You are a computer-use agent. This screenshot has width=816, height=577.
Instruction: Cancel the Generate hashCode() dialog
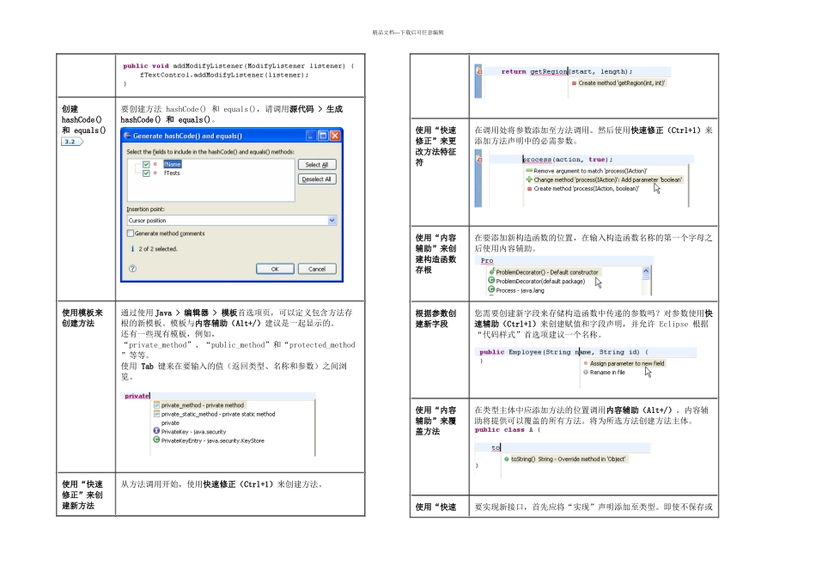pos(317,269)
